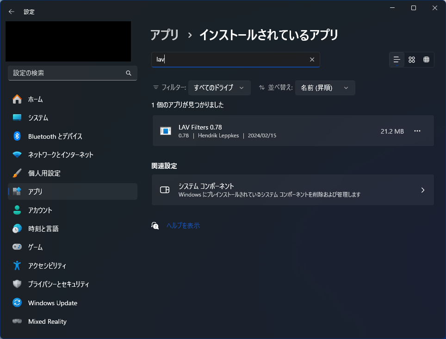Click the Bluetooth icon in the sidebar

point(17,136)
